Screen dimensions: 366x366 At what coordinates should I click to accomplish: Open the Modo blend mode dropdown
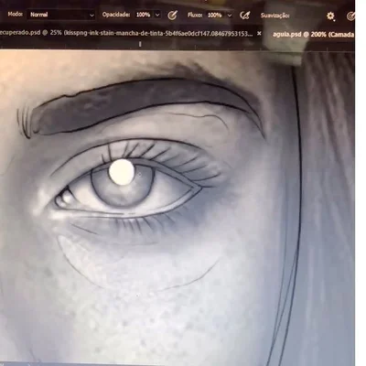(61, 15)
